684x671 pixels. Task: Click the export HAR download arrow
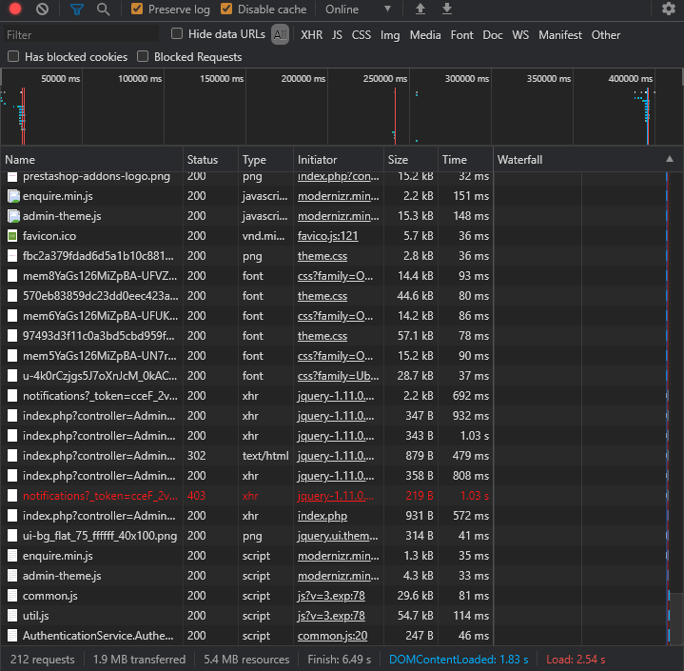447,10
